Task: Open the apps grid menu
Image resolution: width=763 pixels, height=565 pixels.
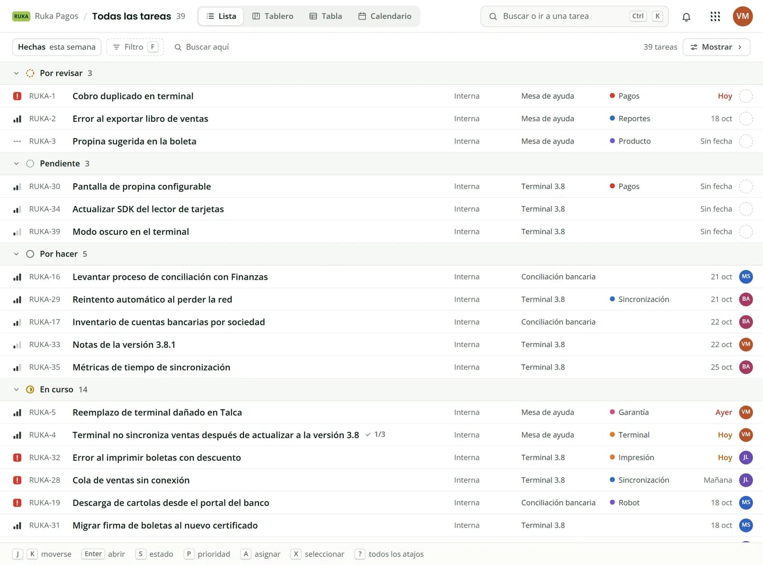Action: [x=715, y=17]
